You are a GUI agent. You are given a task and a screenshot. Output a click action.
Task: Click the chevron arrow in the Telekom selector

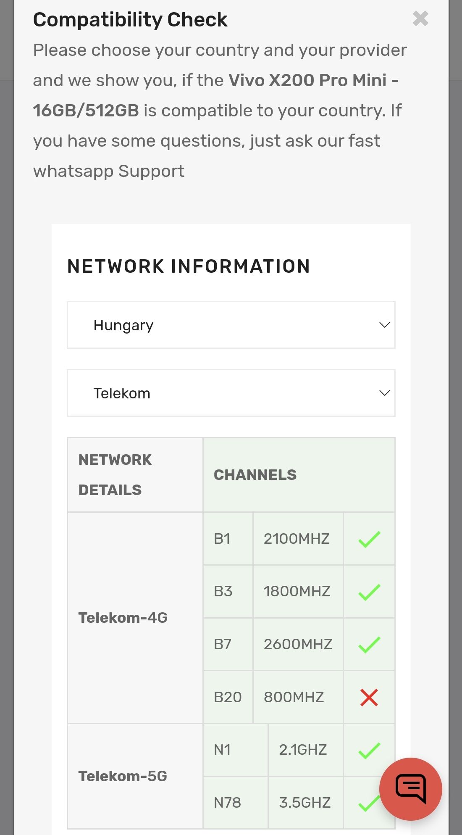384,393
